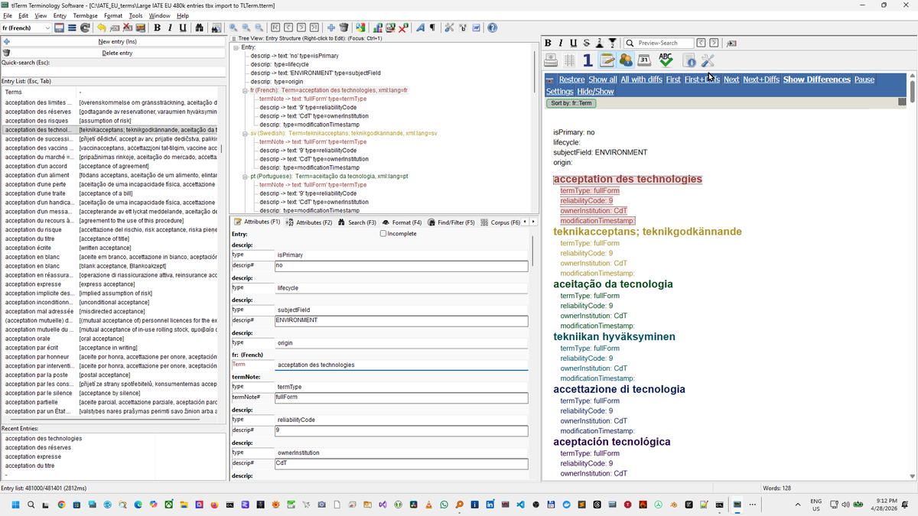Screen dimensions: 918x516
Task: Collapse the pt (Portuguese) tree node
Action: 245,176
